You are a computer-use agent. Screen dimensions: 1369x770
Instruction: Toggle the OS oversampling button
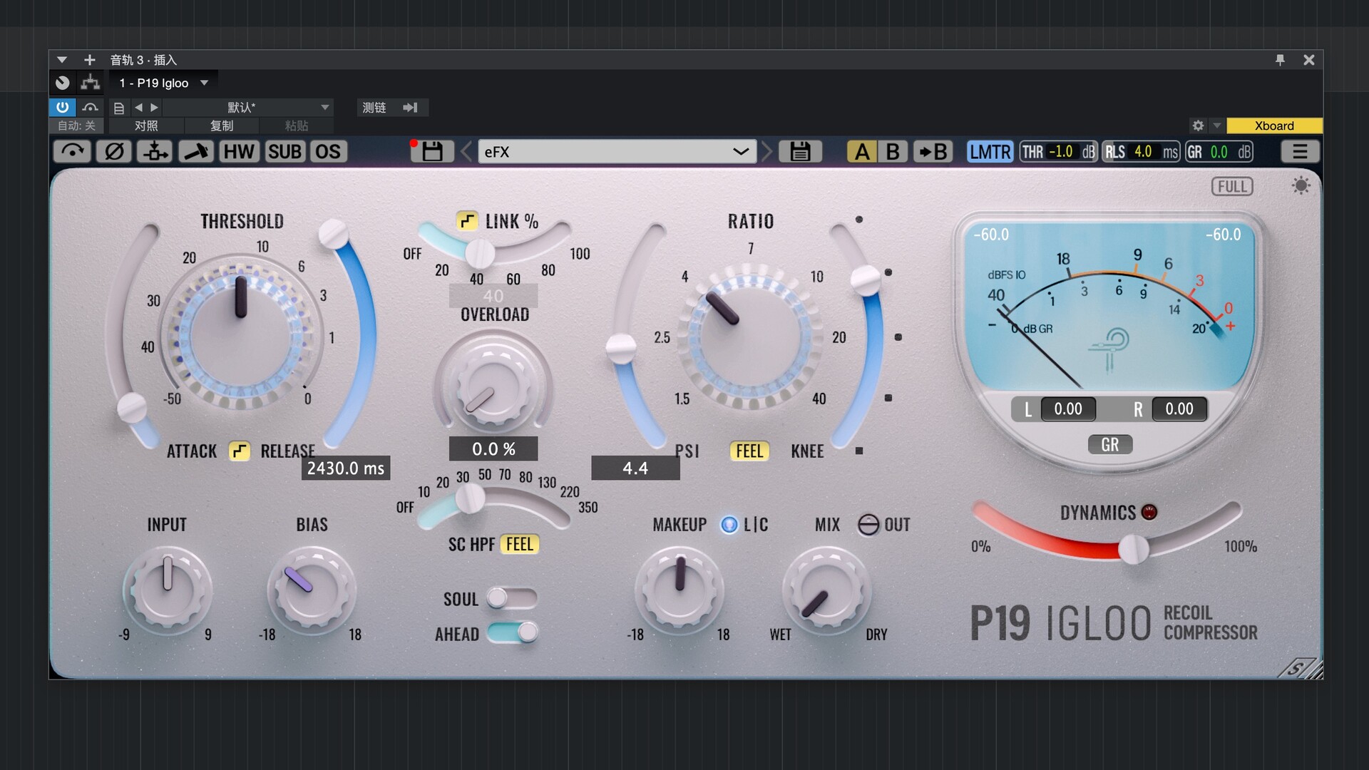[x=328, y=151]
